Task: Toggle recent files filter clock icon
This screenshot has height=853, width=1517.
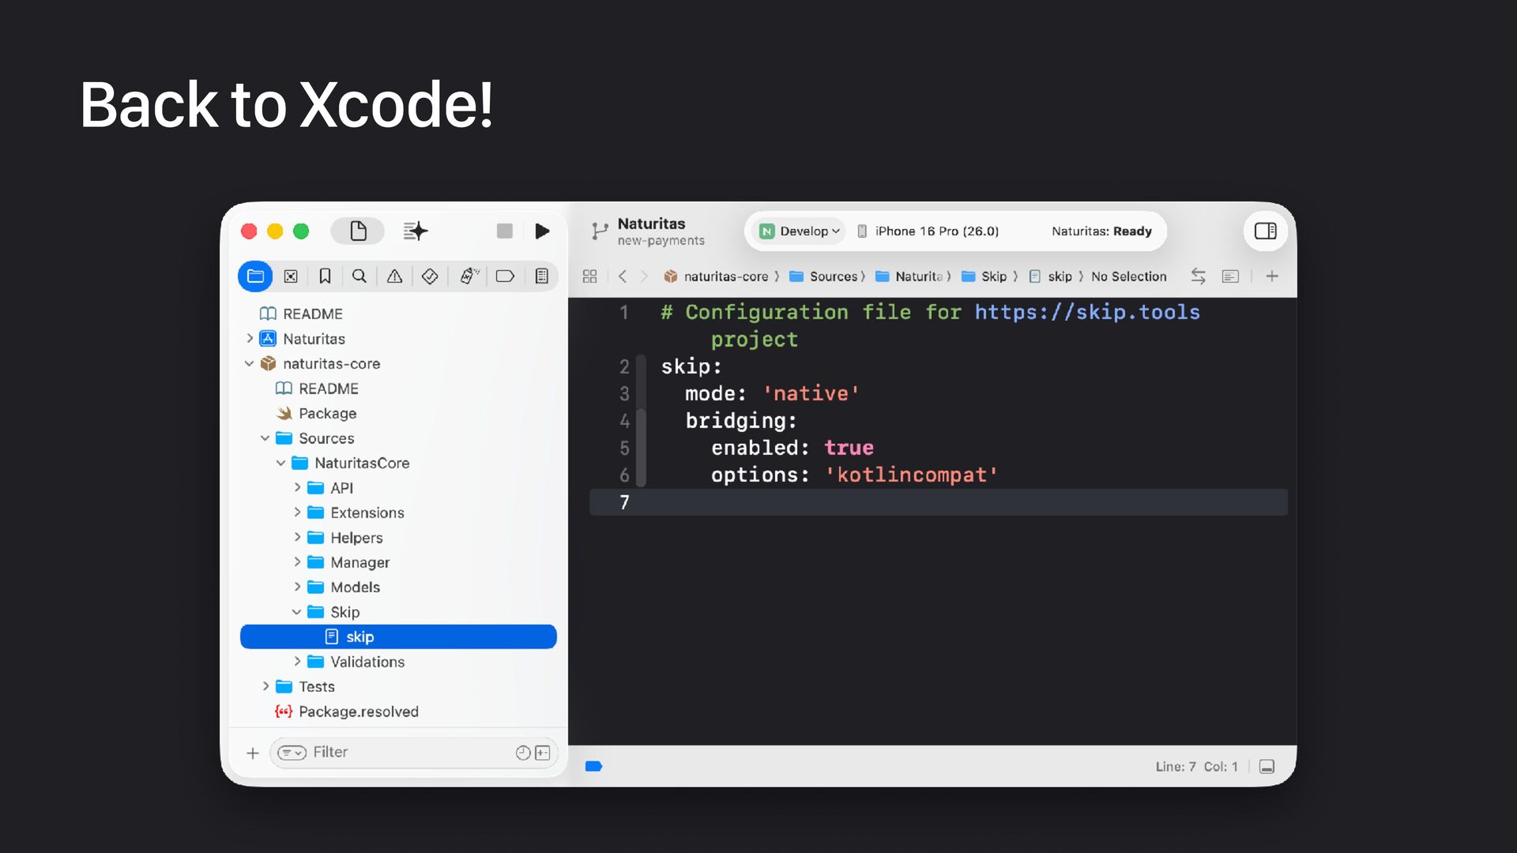Action: click(522, 753)
